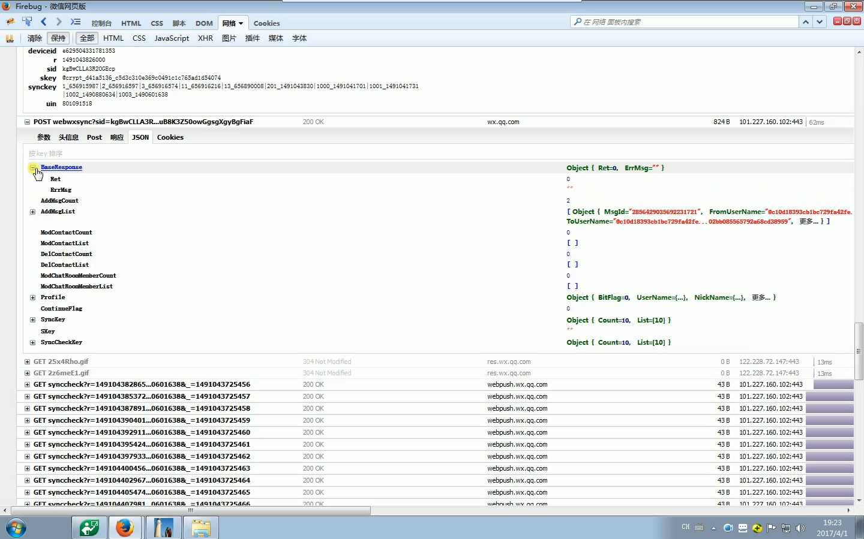Toggle the 保持 persist button
Viewport: 864px width, 539px height.
(x=58, y=38)
